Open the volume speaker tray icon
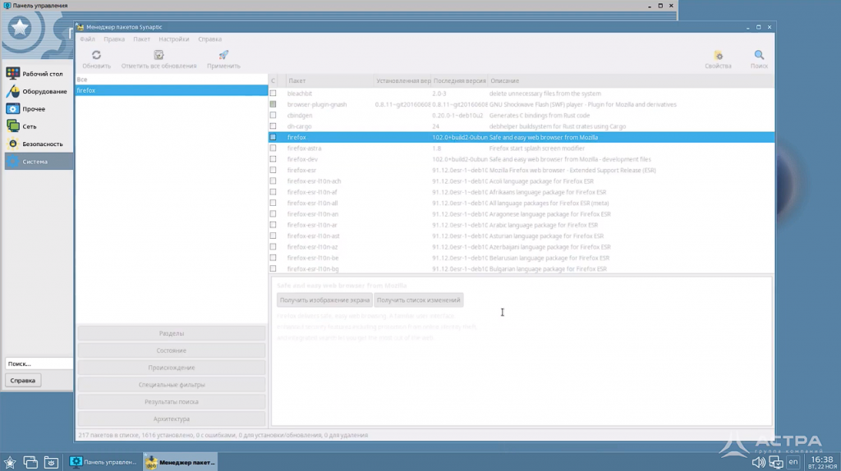 pos(758,462)
